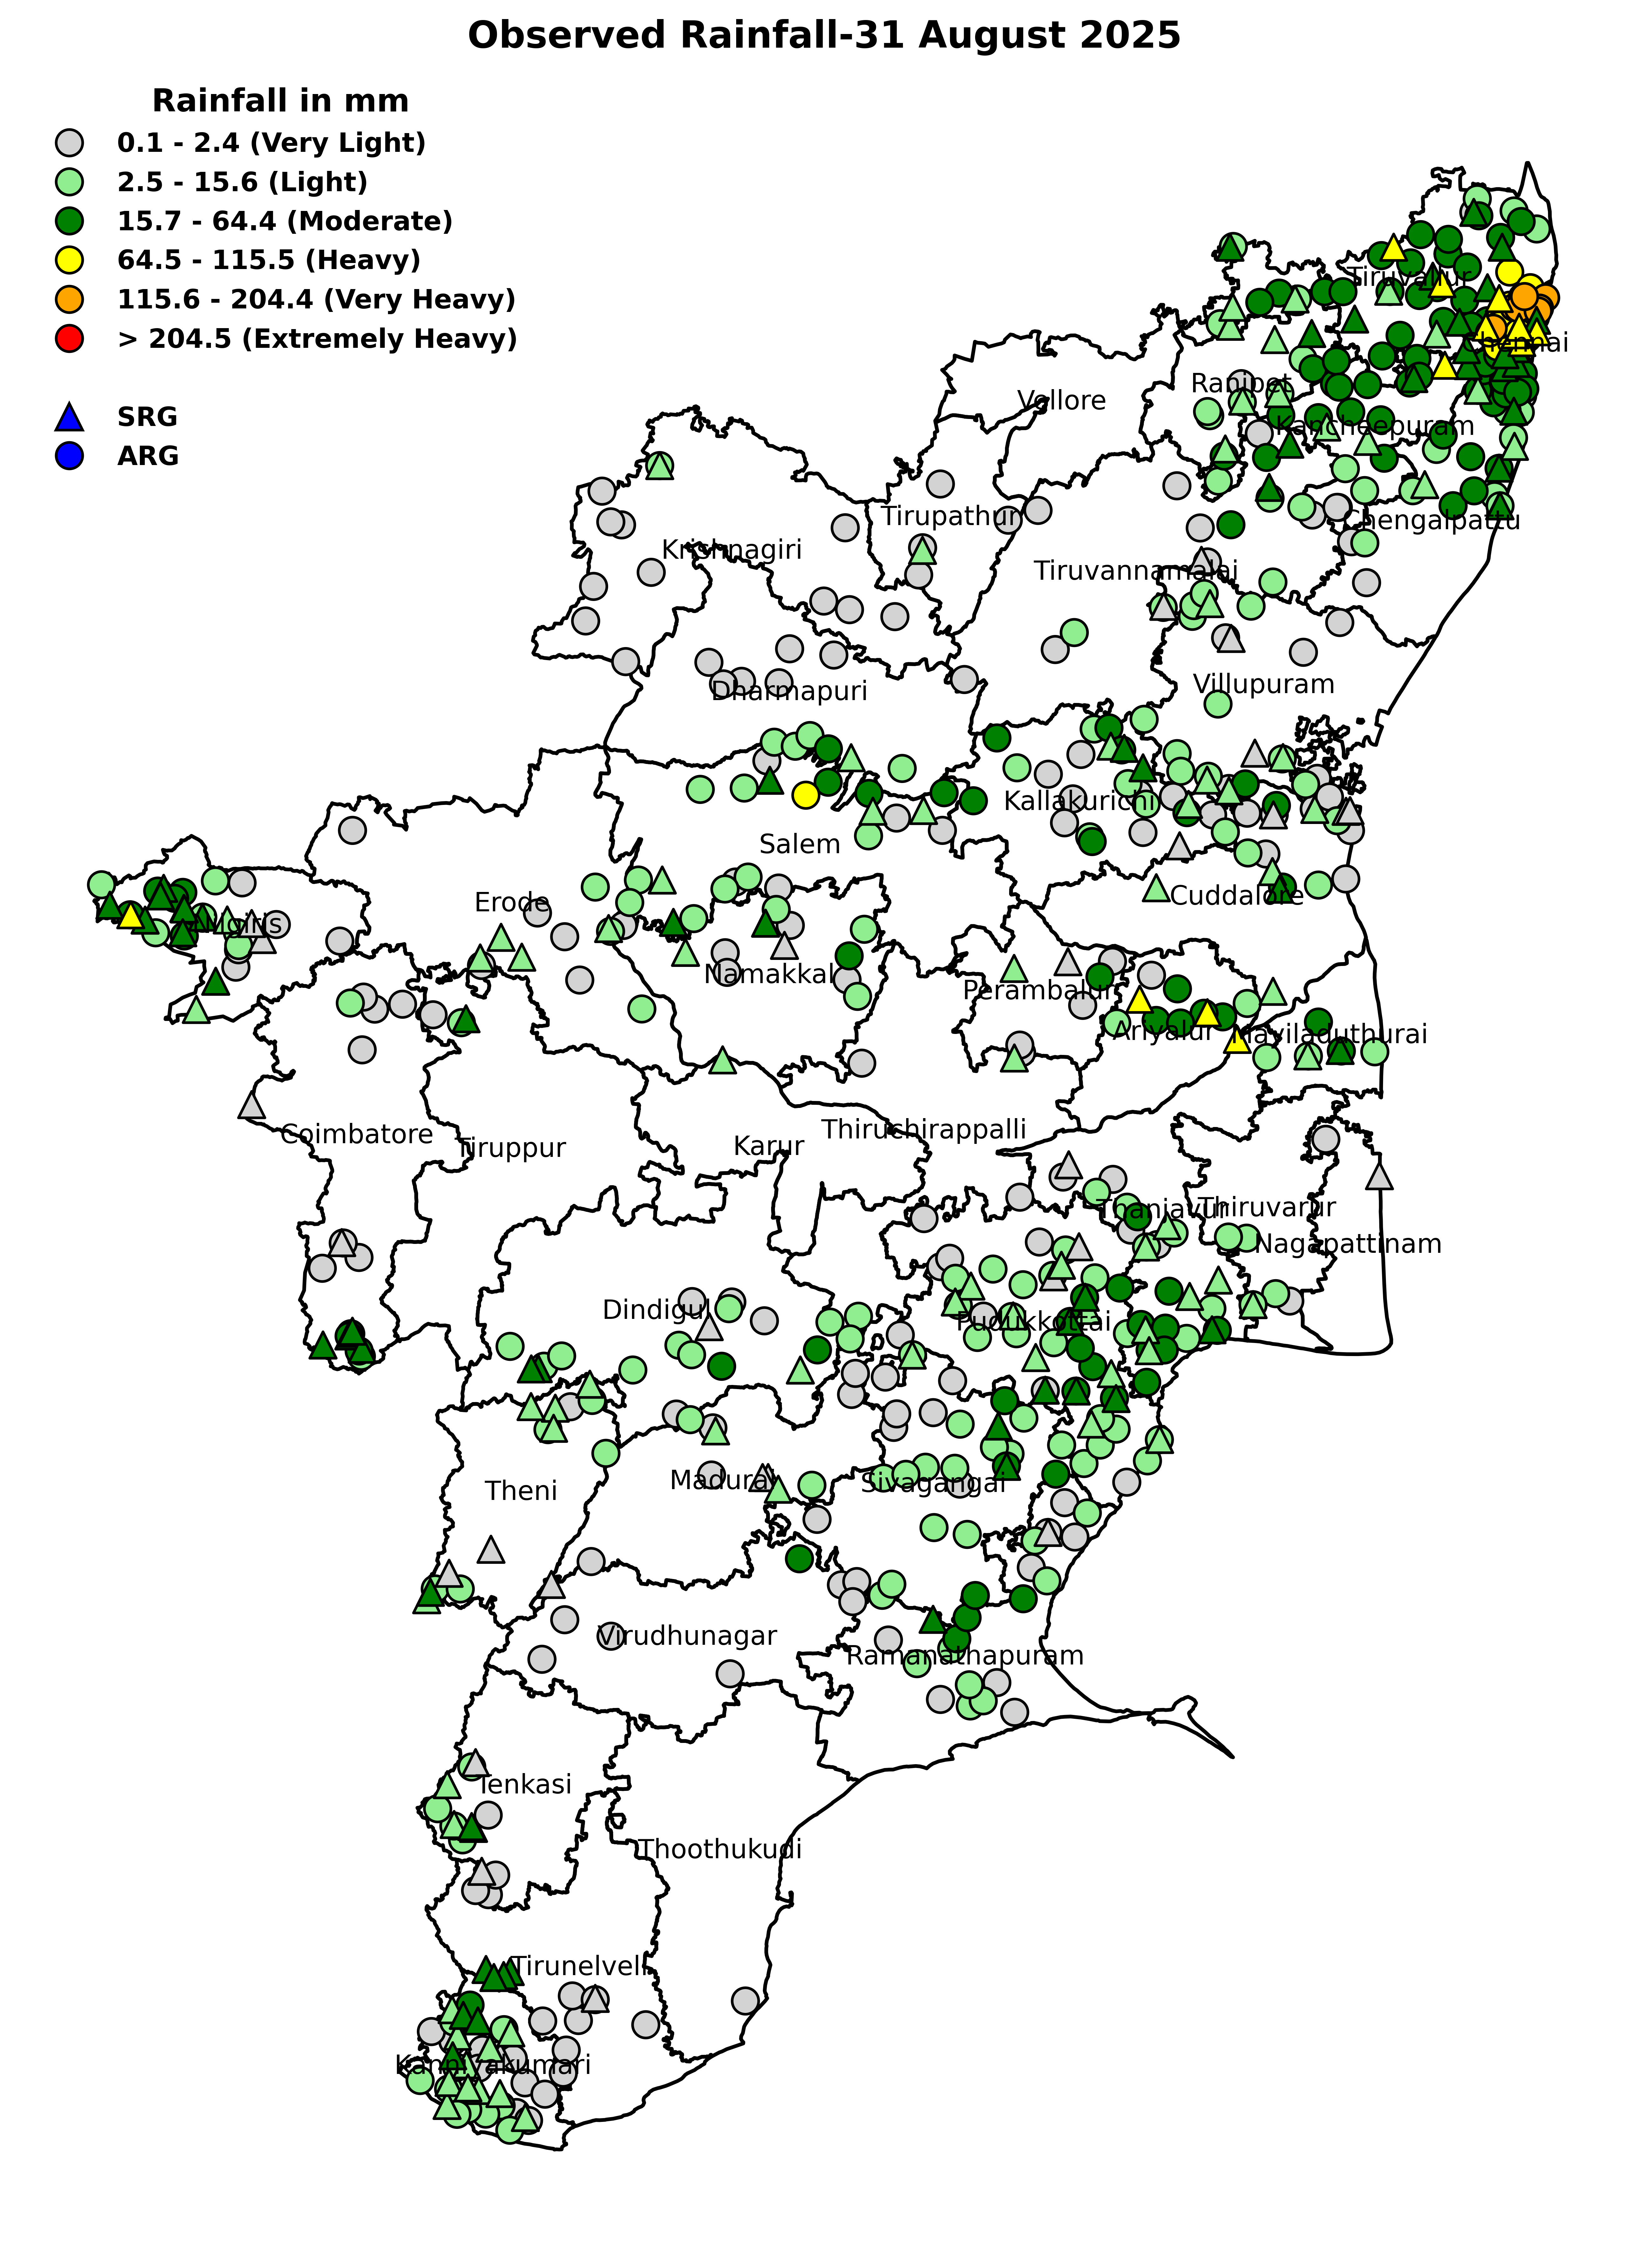Screen dimensions: 1649x2268
Task: Click the orange Very Heavy legend circle
Action: point(69,299)
